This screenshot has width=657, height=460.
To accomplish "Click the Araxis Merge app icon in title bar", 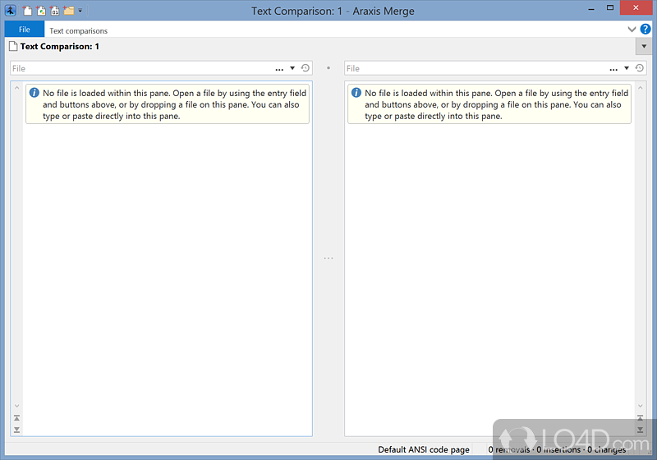I will click(x=11, y=11).
